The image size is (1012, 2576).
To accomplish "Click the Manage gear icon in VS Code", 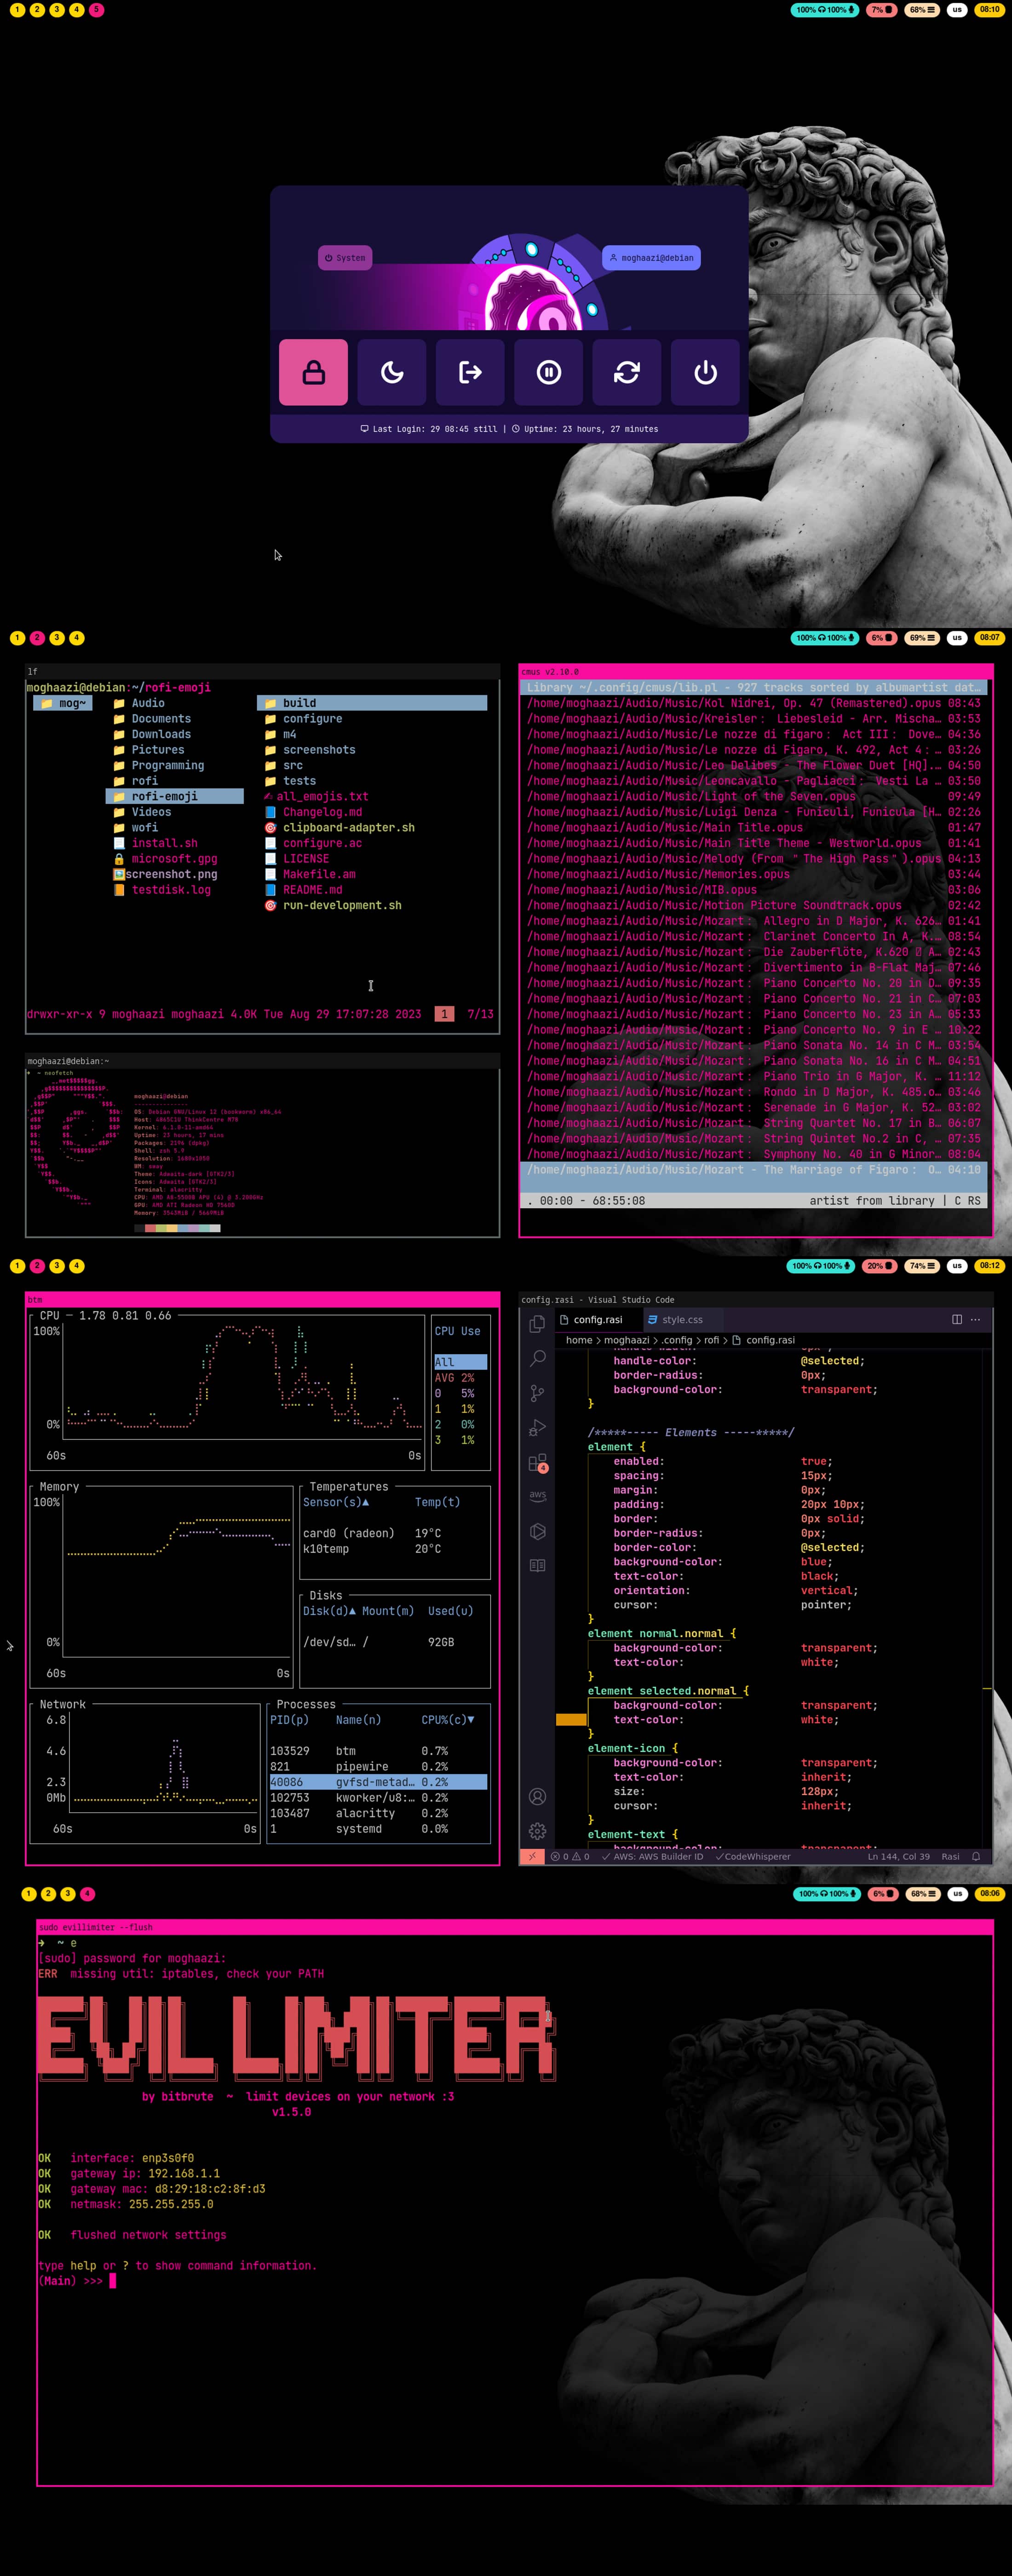I will (537, 1831).
